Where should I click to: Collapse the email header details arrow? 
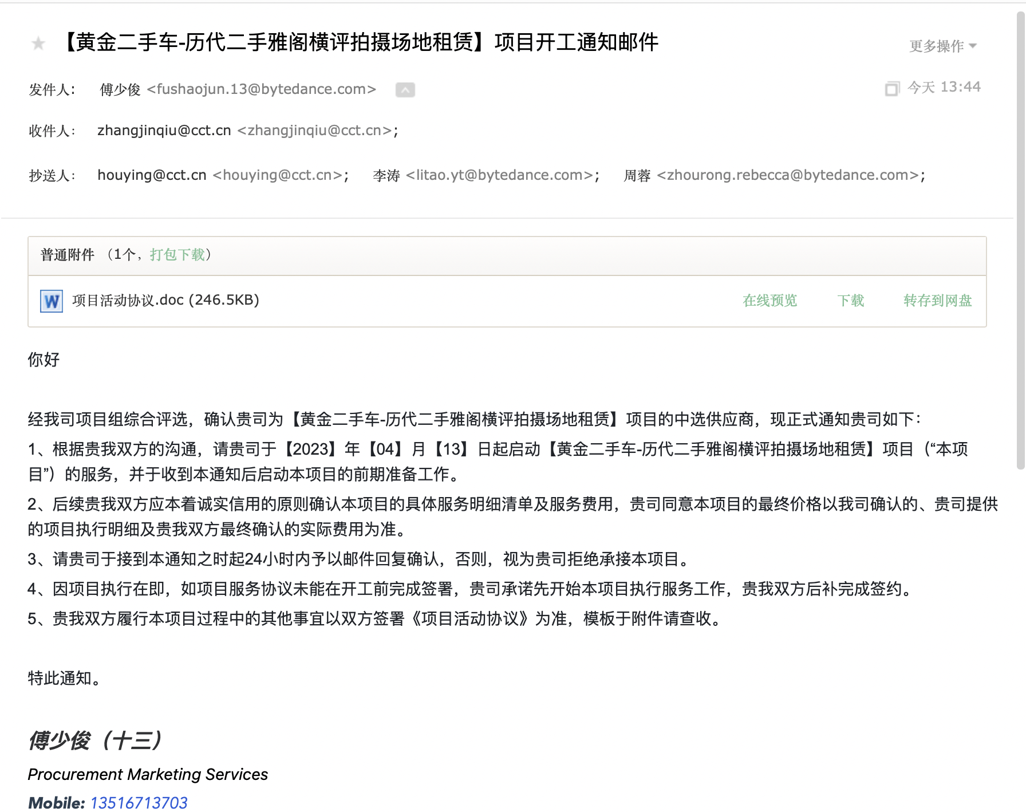405,90
